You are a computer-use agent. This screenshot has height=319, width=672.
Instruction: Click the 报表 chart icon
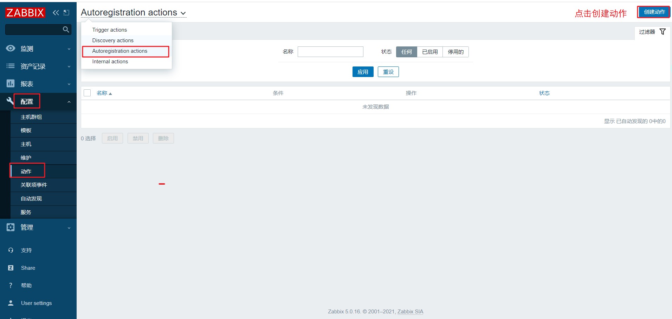tap(11, 84)
